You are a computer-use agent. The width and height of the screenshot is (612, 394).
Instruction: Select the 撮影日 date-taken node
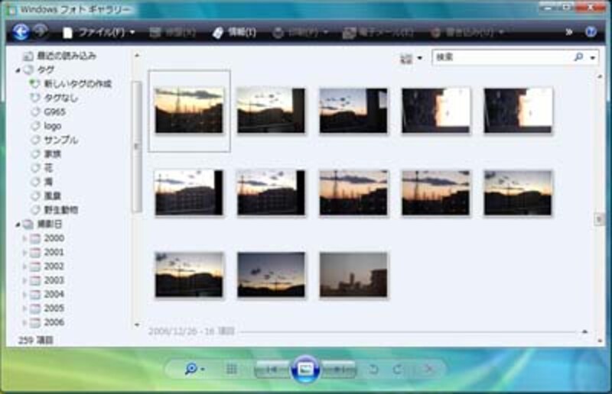(x=43, y=224)
